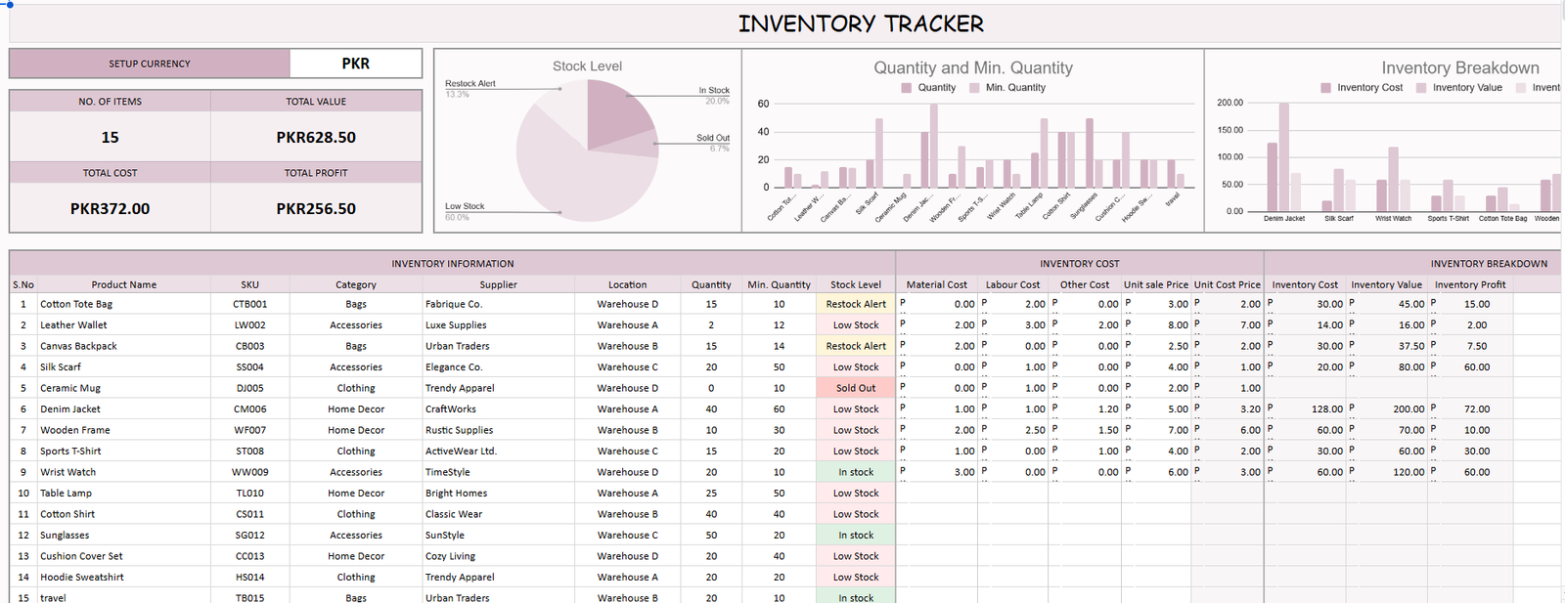Click the SKU cell CTB001
This screenshot has height=603, width=1565.
250,304
